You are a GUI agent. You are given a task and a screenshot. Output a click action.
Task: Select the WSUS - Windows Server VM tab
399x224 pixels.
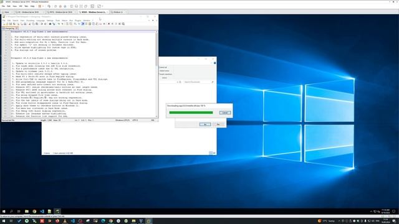tap(94, 12)
